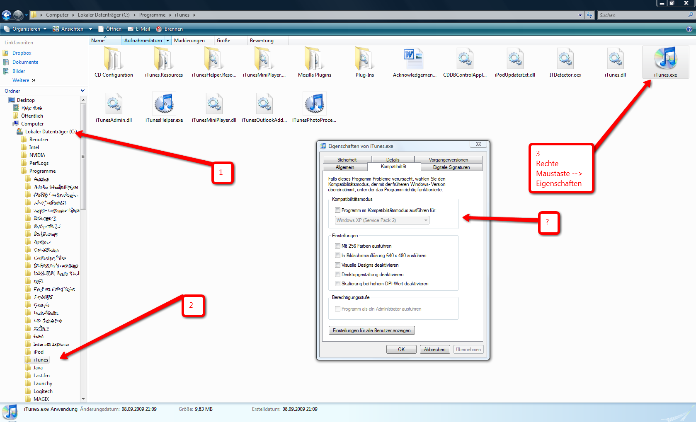Open the Ansichten views dropdown arrow

coord(90,29)
